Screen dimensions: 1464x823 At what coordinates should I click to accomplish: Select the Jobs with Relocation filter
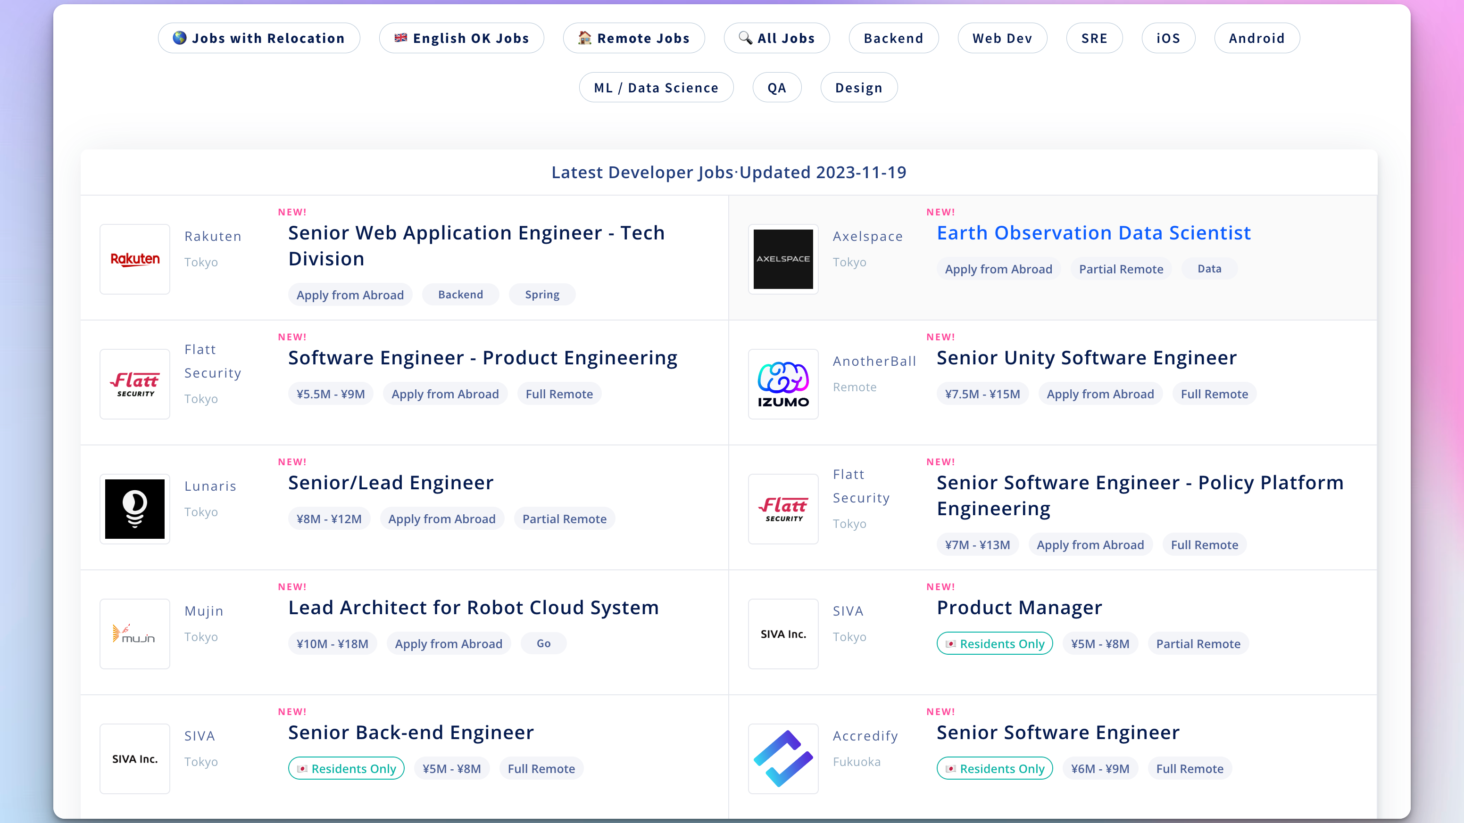259,38
